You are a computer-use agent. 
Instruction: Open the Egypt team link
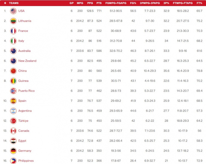tap(22, 141)
